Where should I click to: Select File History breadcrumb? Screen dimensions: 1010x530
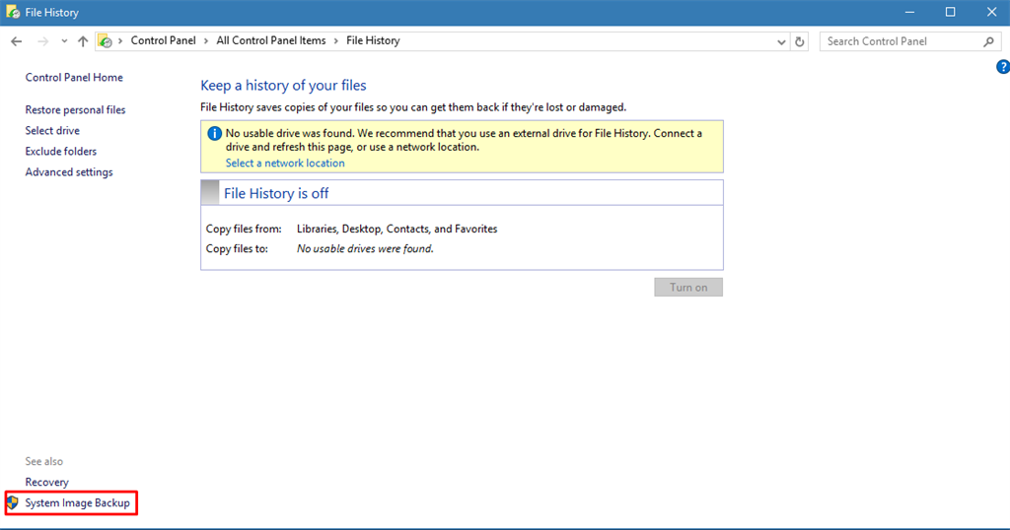point(373,40)
